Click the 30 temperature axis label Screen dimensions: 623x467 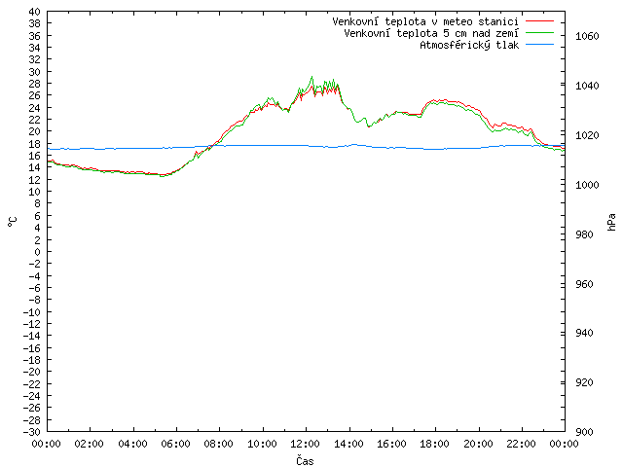tap(35, 72)
